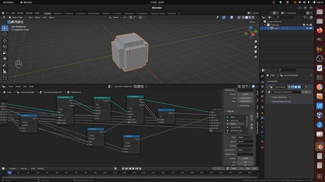
Task: Hide Cube in viewport via eye icon
Action: [307, 28]
